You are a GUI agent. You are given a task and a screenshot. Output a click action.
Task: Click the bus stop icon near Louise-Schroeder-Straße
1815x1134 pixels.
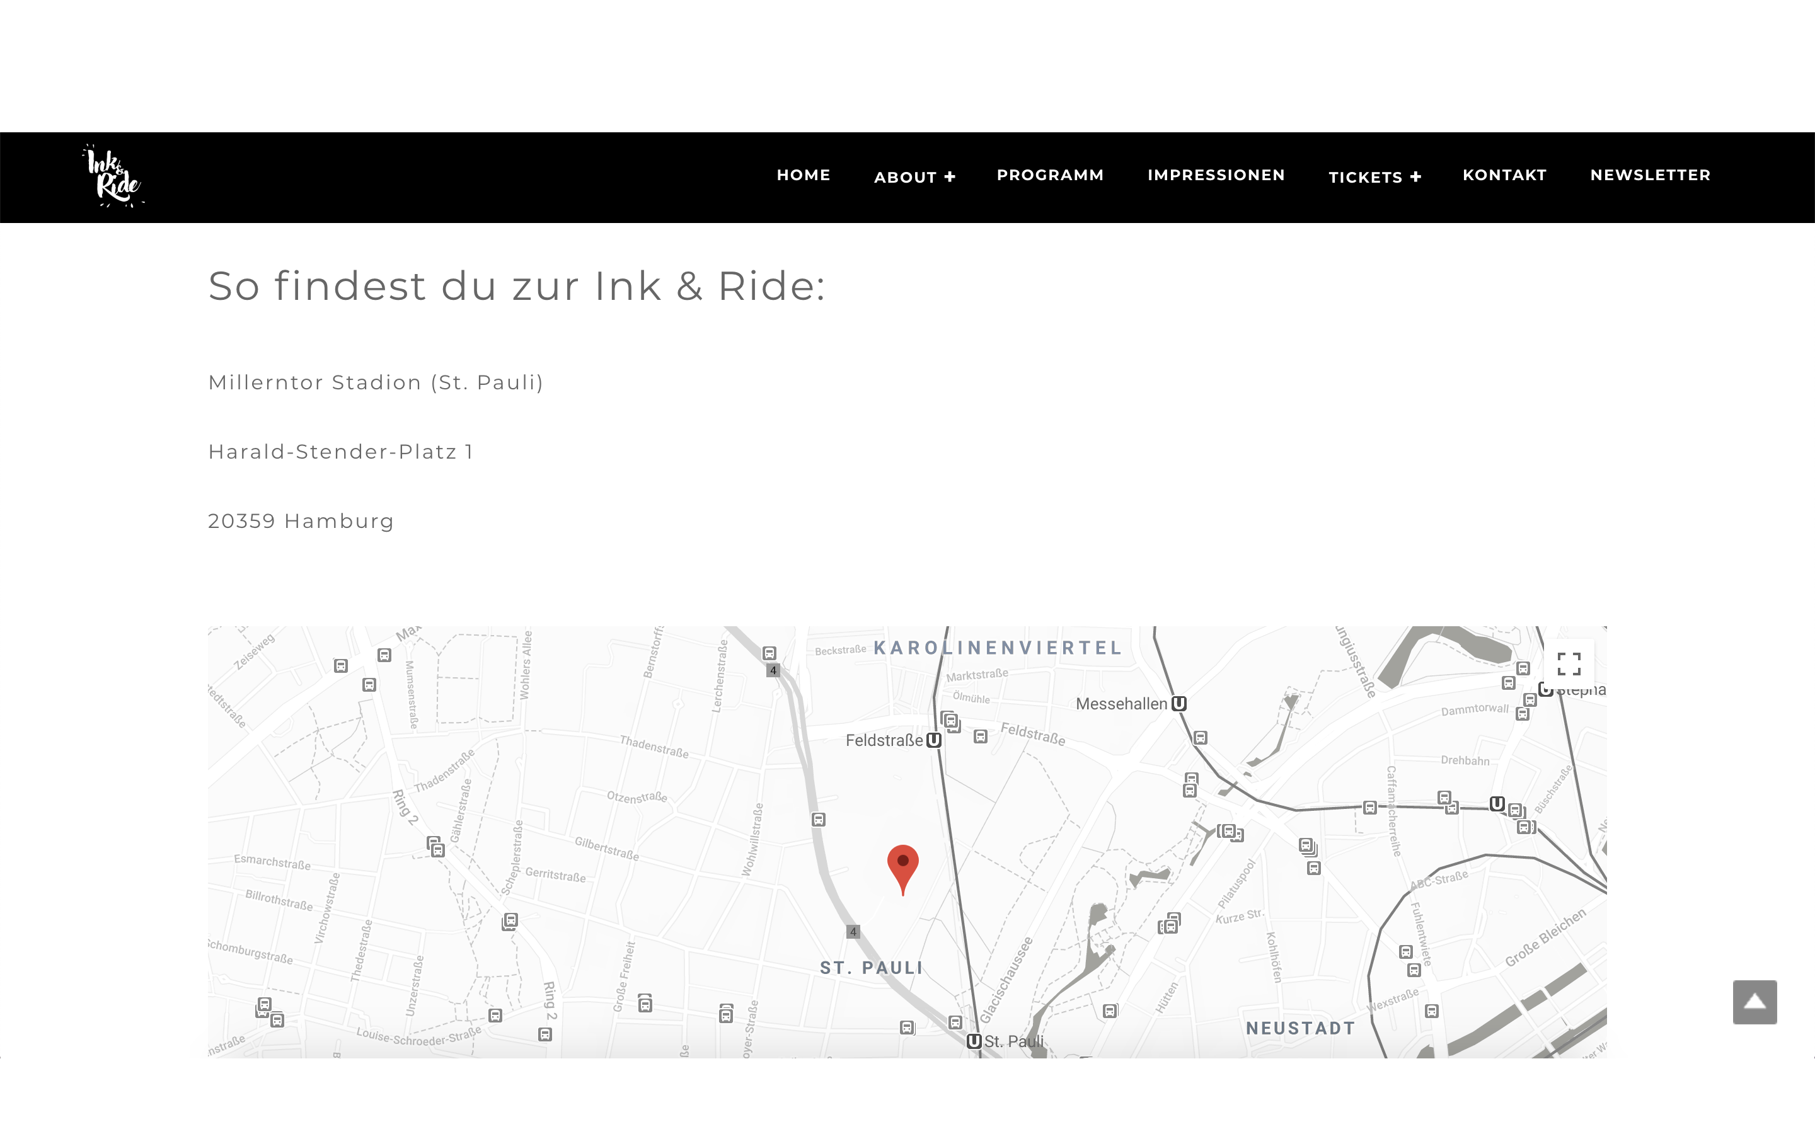click(495, 1016)
